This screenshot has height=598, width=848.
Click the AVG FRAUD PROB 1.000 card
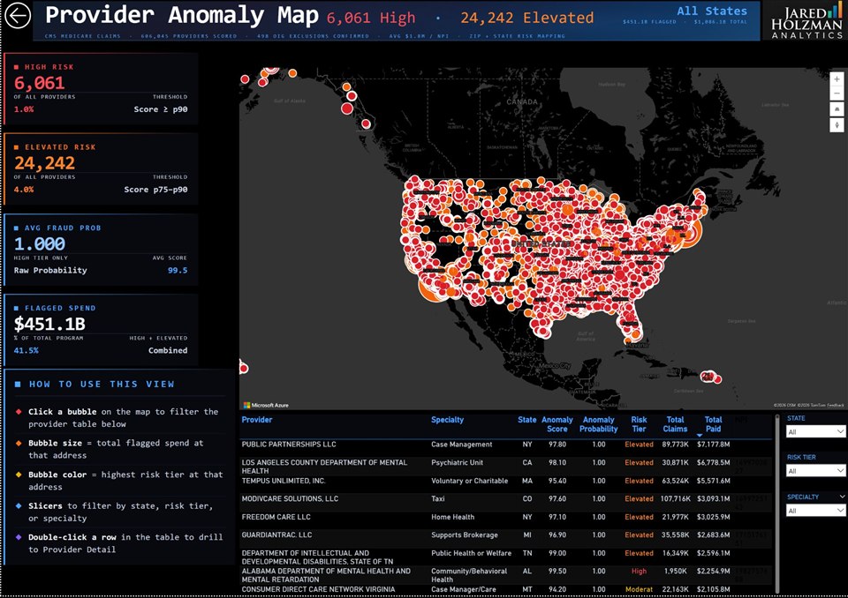(101, 250)
